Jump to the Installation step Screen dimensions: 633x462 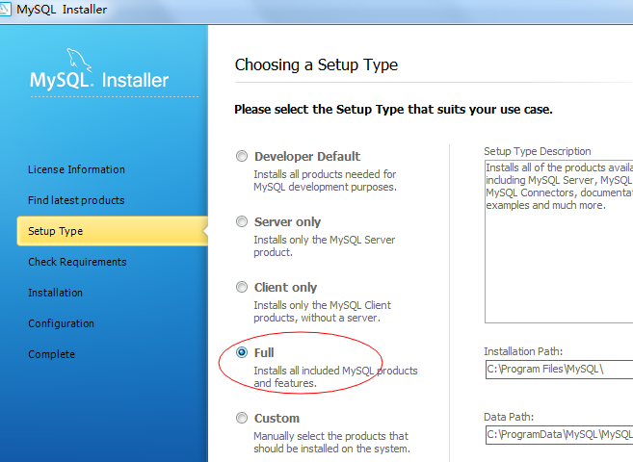click(55, 293)
